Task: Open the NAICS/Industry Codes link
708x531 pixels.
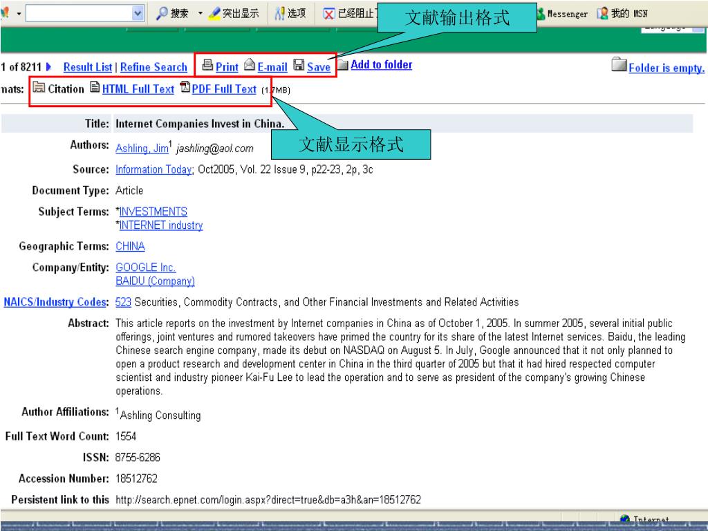Action: (x=55, y=302)
